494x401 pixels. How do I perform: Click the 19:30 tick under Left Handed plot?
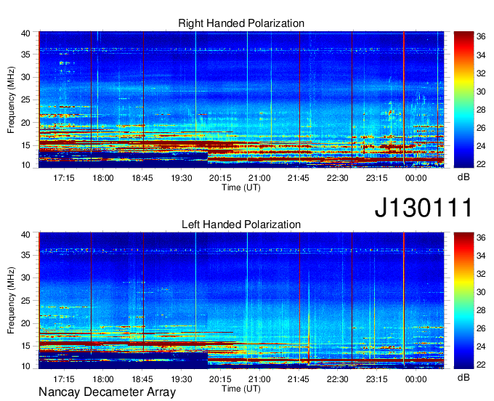coord(182,379)
